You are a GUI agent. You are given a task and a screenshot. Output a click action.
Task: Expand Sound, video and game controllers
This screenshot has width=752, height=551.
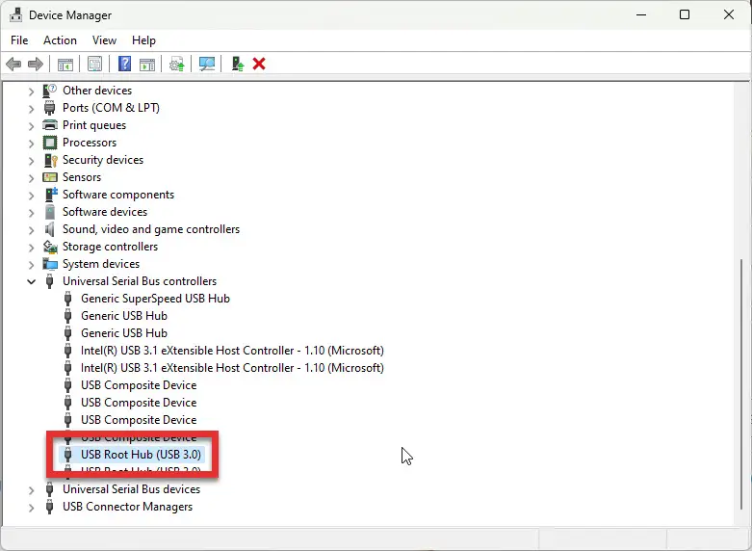(x=31, y=230)
